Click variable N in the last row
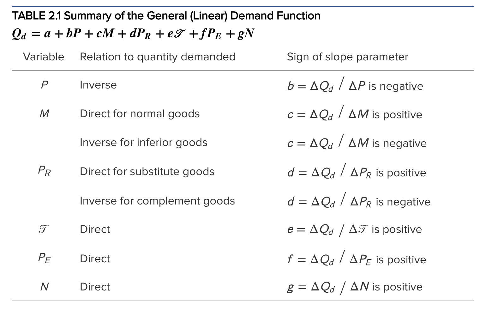 pyautogui.click(x=45, y=287)
